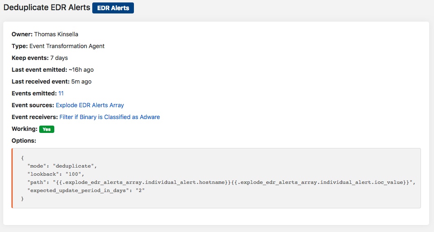Click the Options label

coord(24,141)
